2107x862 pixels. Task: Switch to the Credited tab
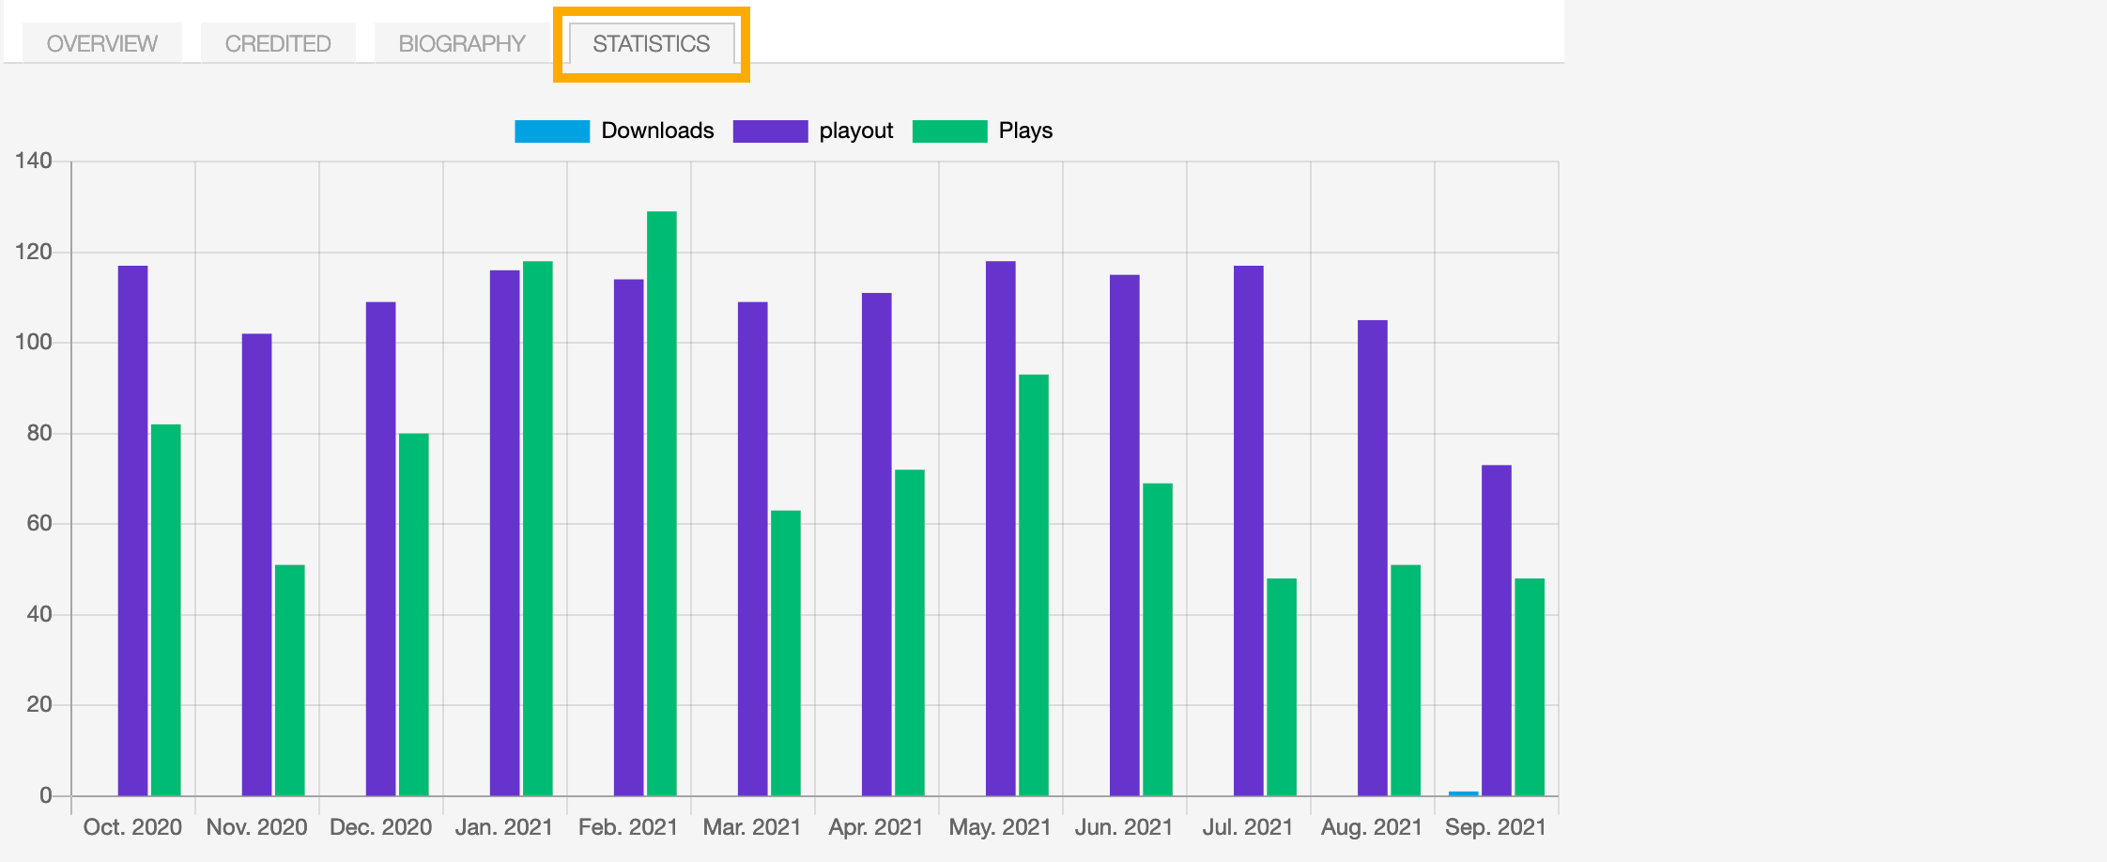(x=278, y=43)
